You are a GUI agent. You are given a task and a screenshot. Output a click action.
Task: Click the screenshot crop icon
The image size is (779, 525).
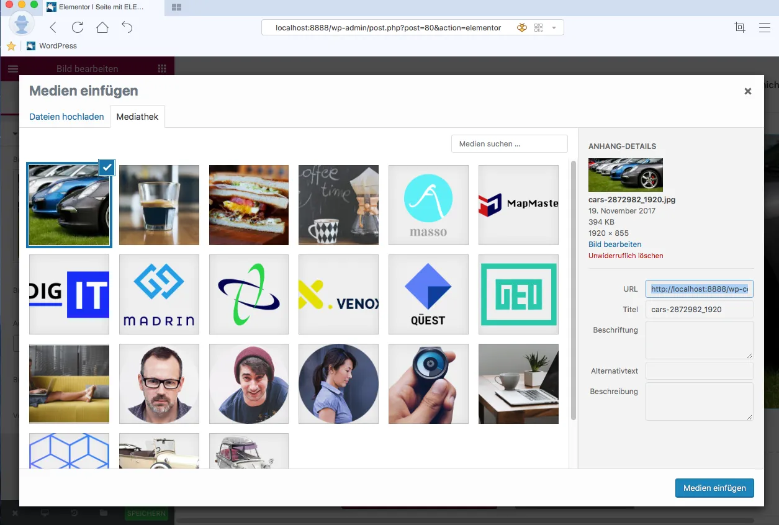tap(739, 27)
